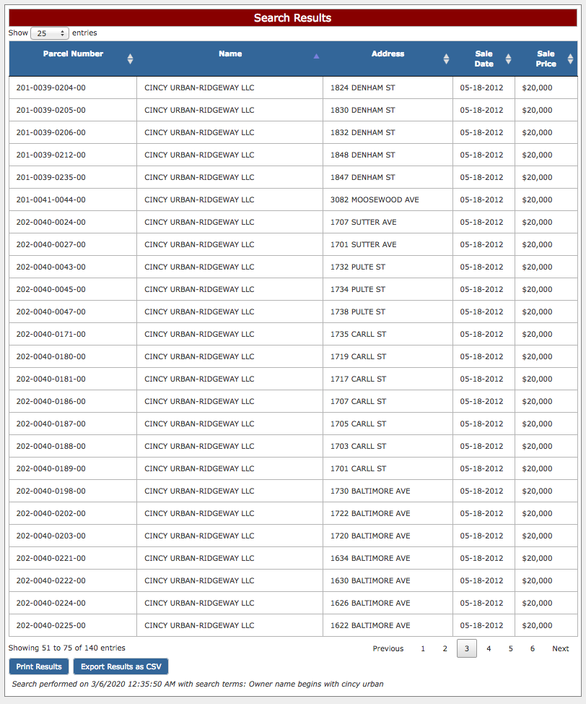Screen dimensions: 586x704
Task: Click address 1707 SUTTER AVE
Action: (364, 222)
